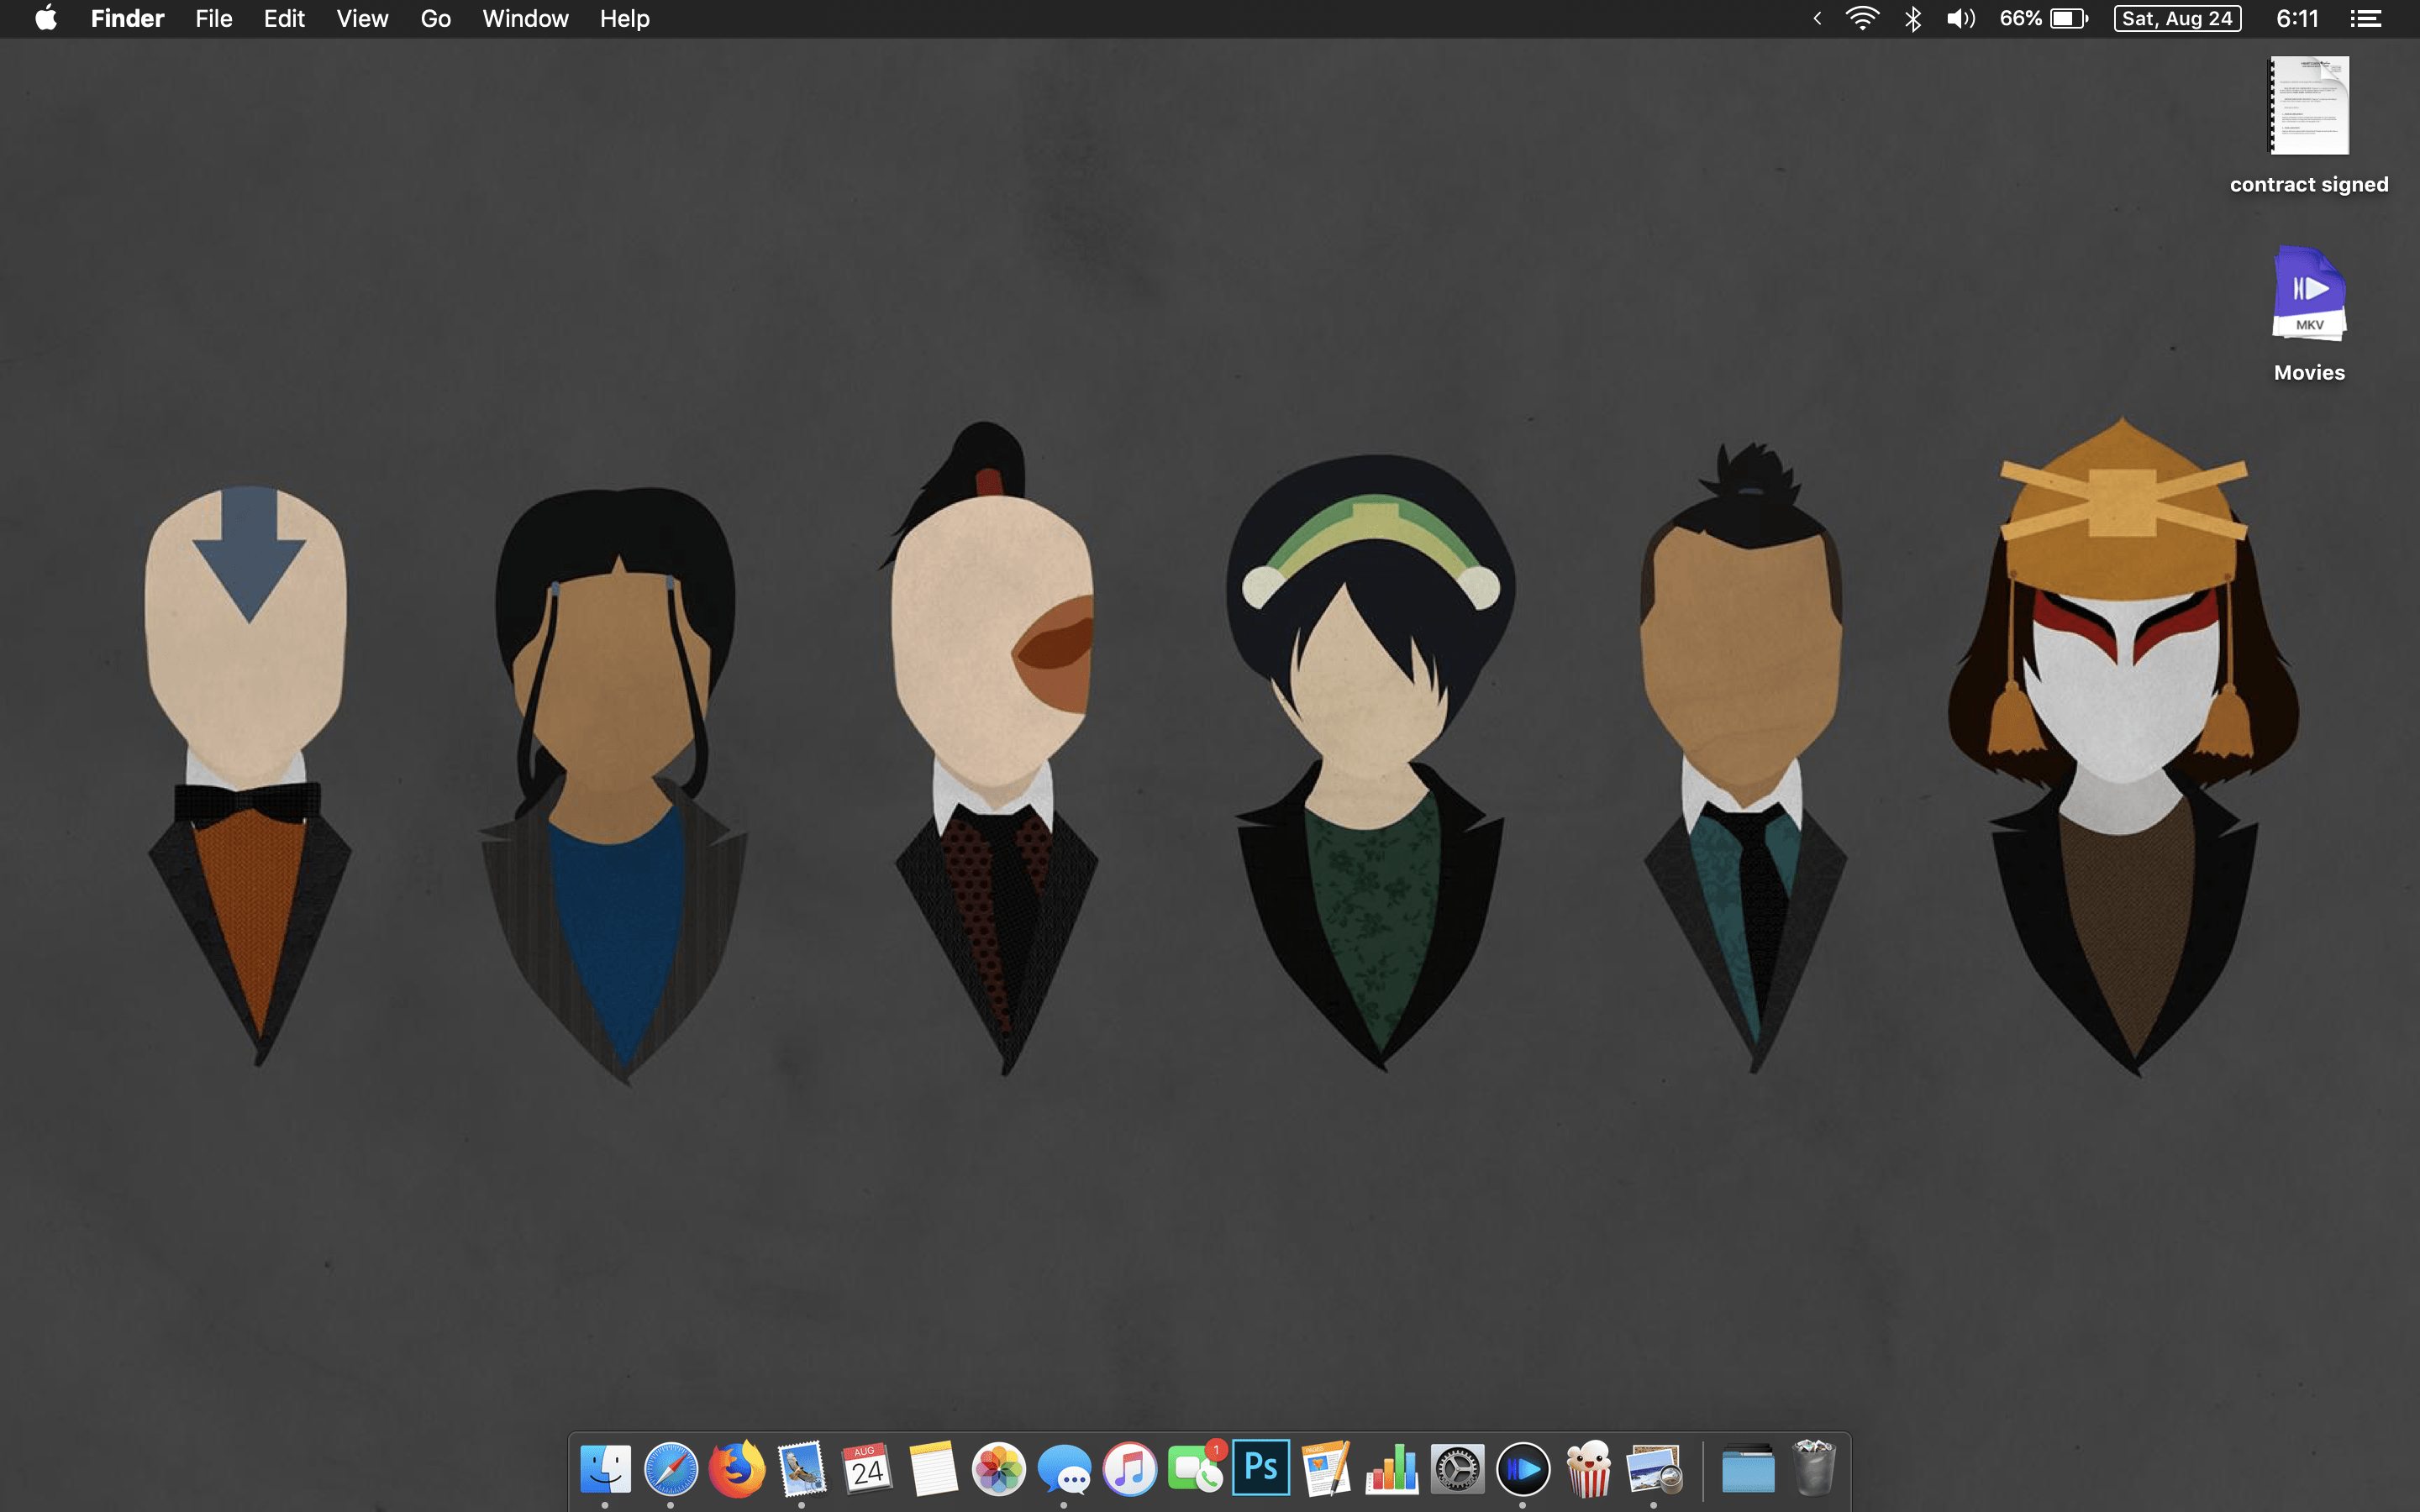
Task: Open Photoshop in the dock
Action: pos(1260,1468)
